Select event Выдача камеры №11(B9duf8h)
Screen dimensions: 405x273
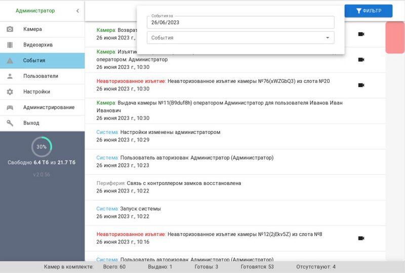(235, 110)
